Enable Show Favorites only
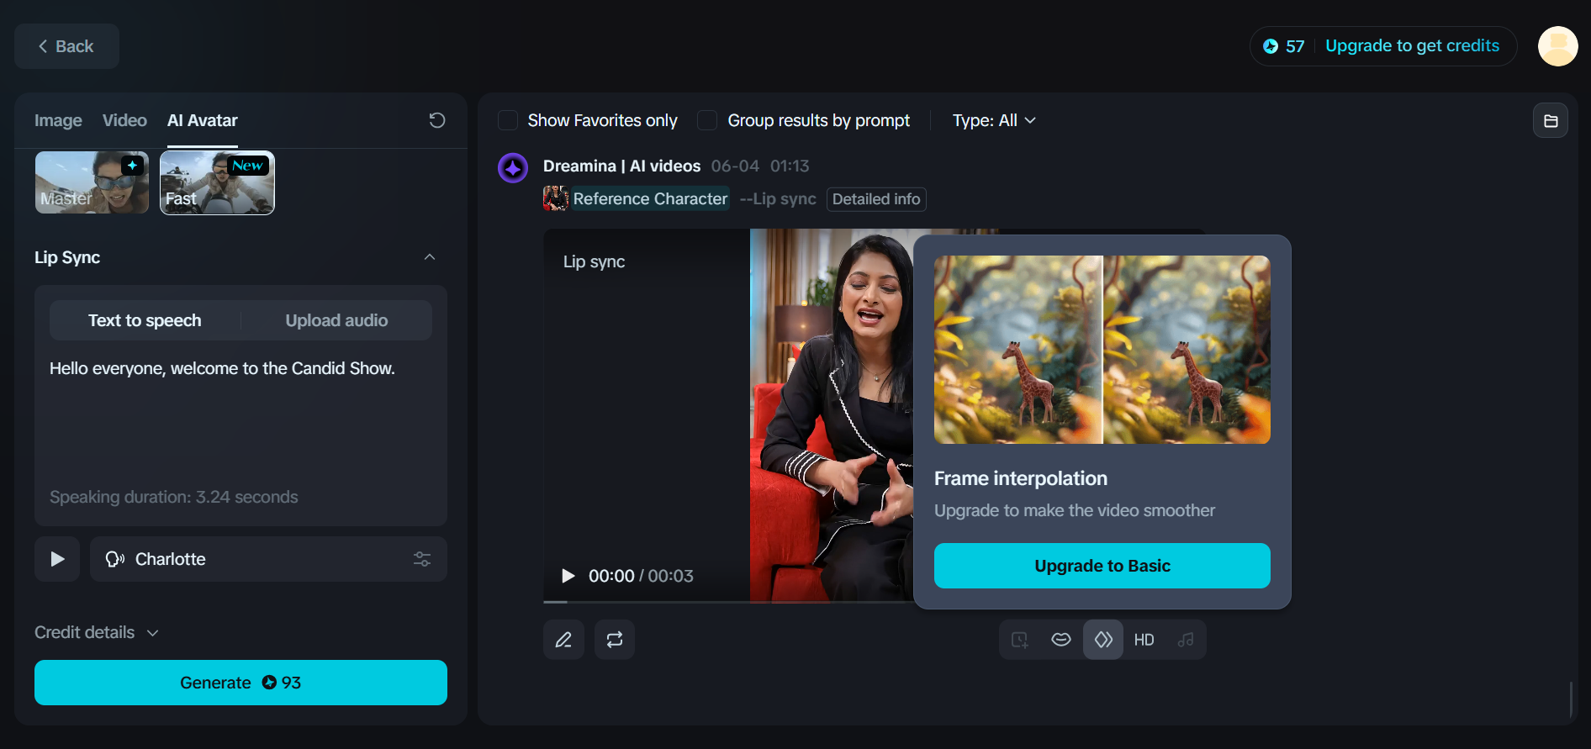This screenshot has height=749, width=1591. click(x=508, y=120)
